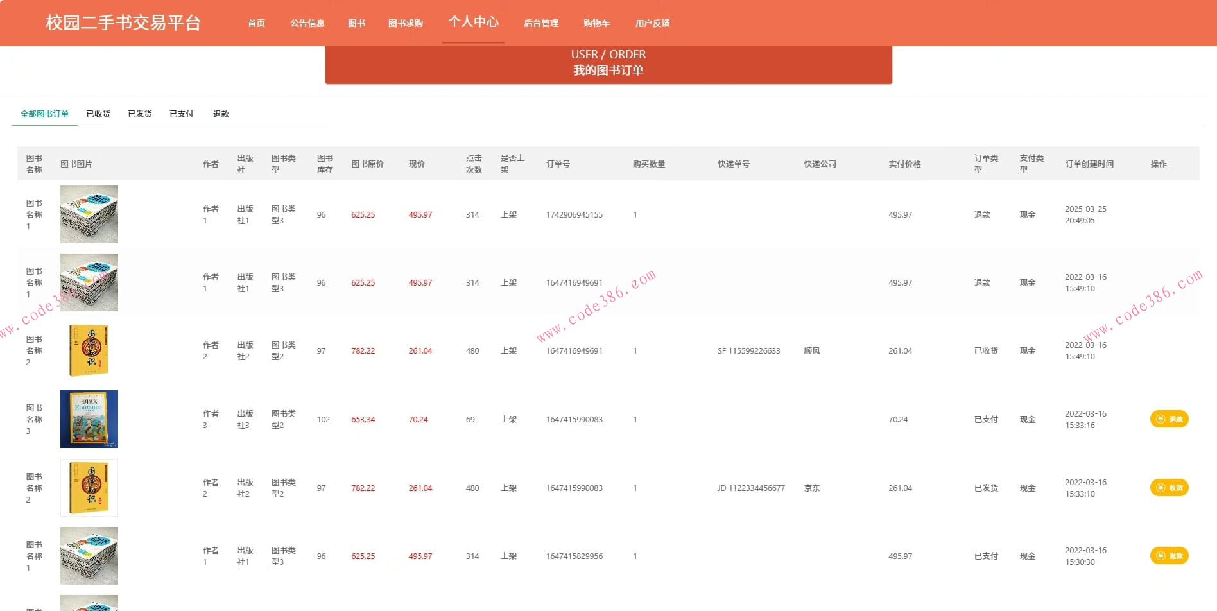Confirm receipt for the 京东 shipped order

(1169, 488)
